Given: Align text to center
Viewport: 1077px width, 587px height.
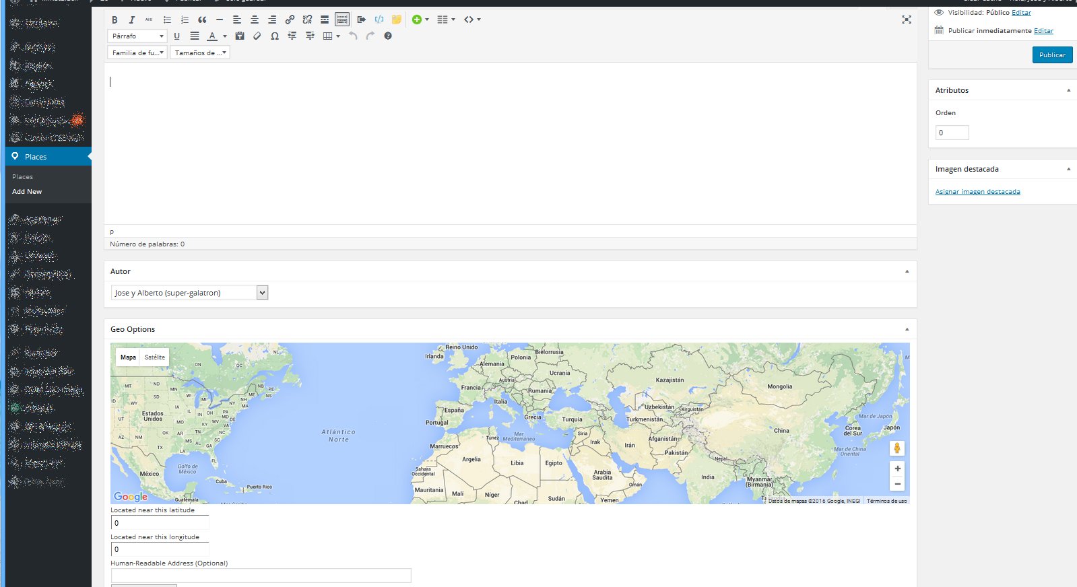Looking at the screenshot, I should coord(255,20).
